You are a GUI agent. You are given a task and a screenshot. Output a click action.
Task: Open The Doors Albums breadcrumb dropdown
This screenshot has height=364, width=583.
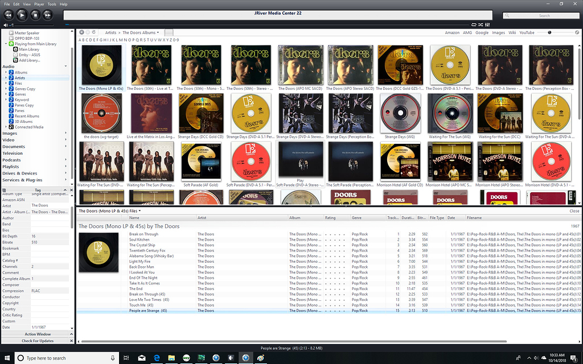pos(158,32)
